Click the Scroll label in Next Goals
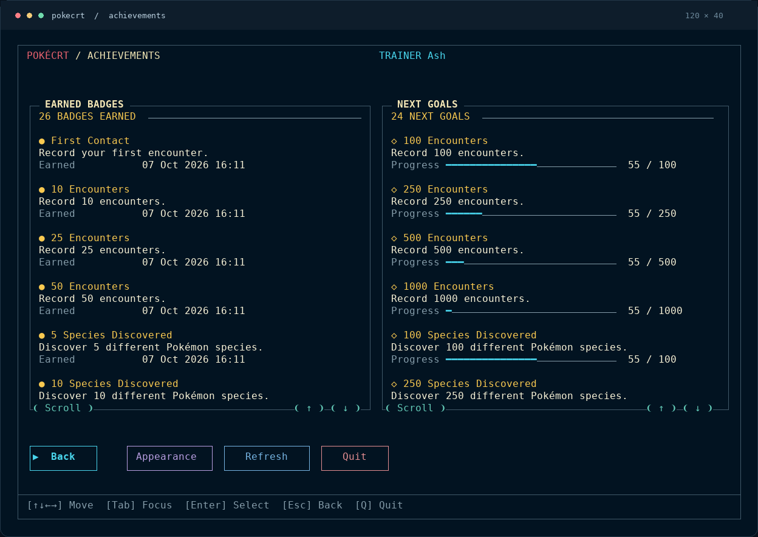The height and width of the screenshot is (537, 758). point(415,408)
